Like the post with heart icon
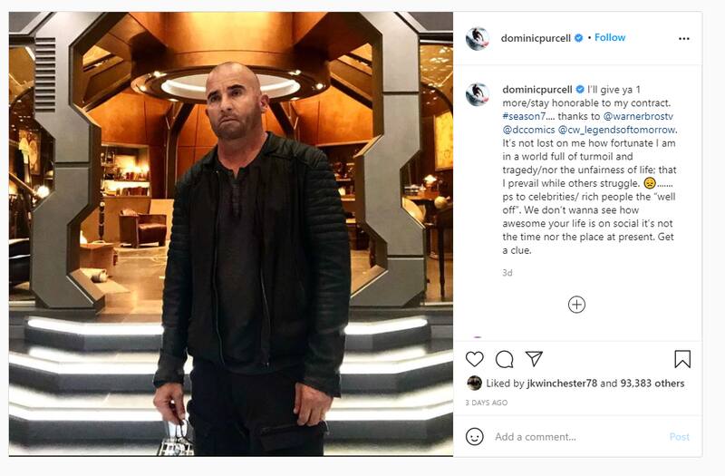725x476 pixels. [474, 359]
